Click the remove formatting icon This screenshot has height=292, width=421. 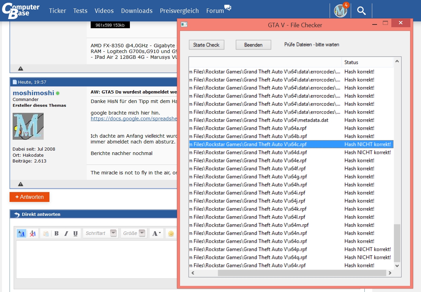click(32, 233)
